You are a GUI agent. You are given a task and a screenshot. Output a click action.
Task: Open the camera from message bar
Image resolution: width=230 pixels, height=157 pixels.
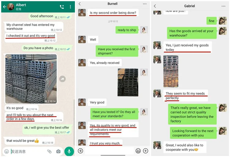58,151
